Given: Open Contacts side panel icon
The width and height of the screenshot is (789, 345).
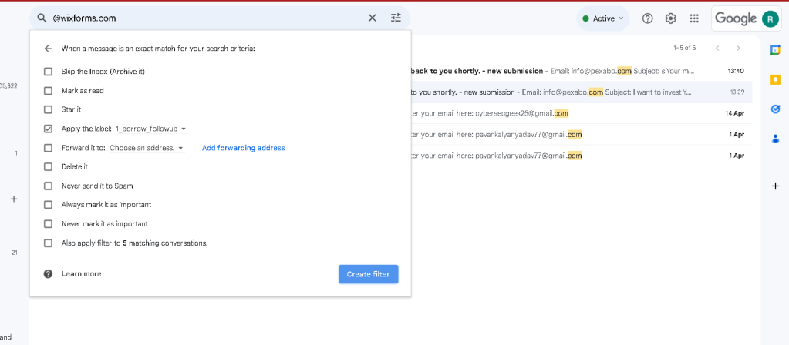Looking at the screenshot, I should [x=775, y=139].
